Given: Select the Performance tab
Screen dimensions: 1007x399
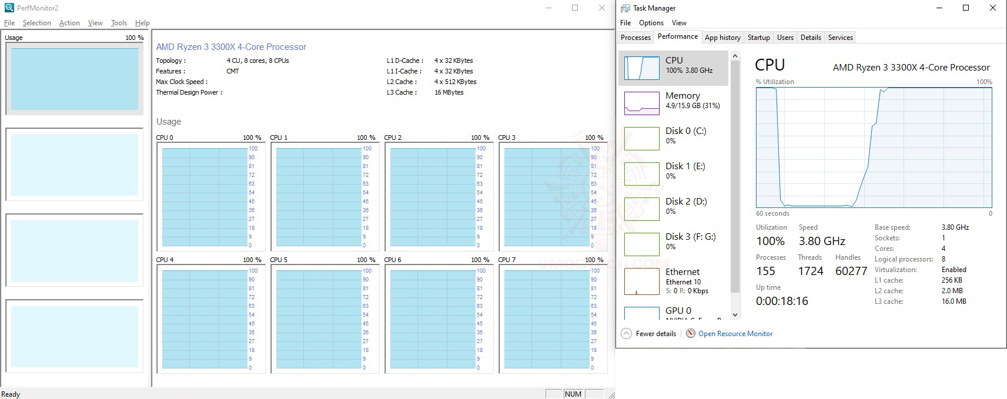Looking at the screenshot, I should click(x=678, y=36).
